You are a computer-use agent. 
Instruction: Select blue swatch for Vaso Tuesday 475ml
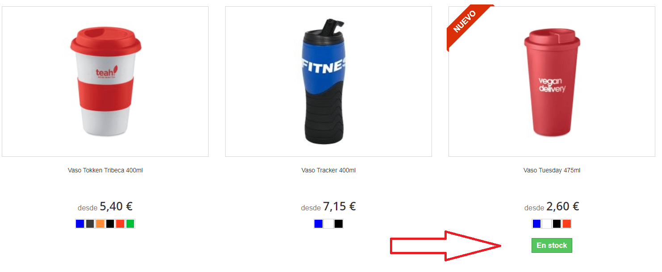(536, 224)
